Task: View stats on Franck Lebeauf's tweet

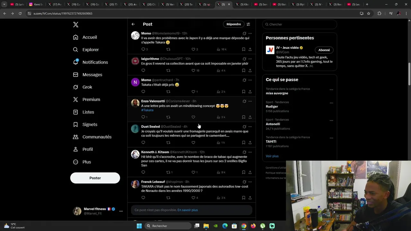Action: pos(221,198)
